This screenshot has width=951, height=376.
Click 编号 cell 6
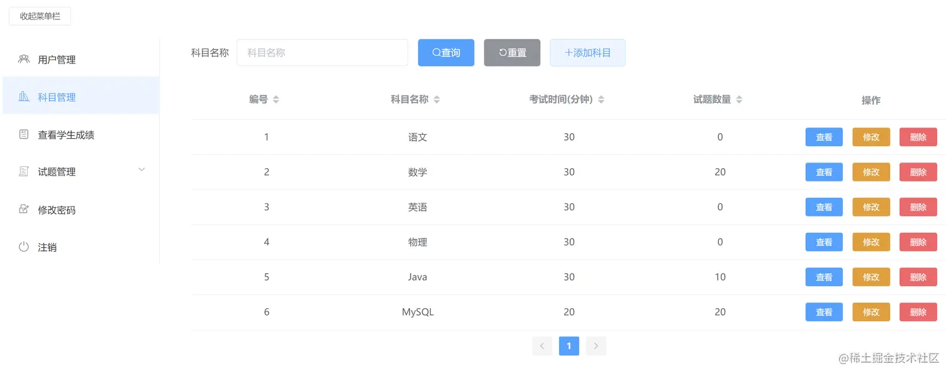[267, 312]
